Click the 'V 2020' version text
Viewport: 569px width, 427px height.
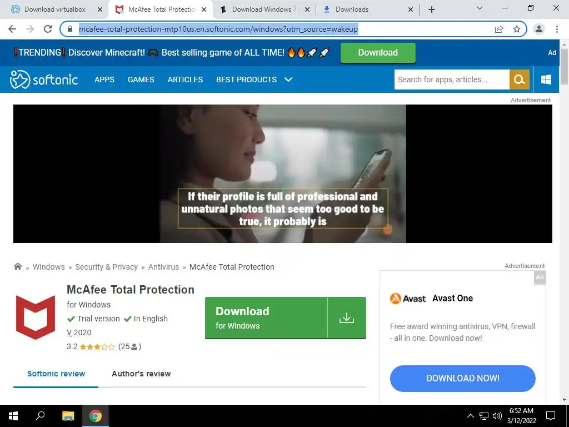point(79,332)
